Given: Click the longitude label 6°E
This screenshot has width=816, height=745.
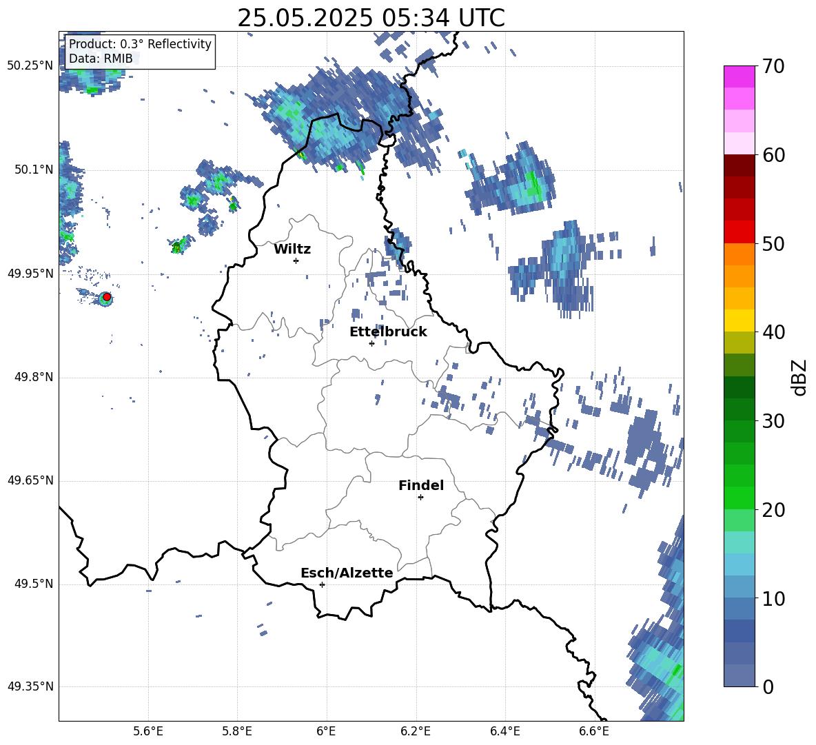Looking at the screenshot, I should (326, 731).
